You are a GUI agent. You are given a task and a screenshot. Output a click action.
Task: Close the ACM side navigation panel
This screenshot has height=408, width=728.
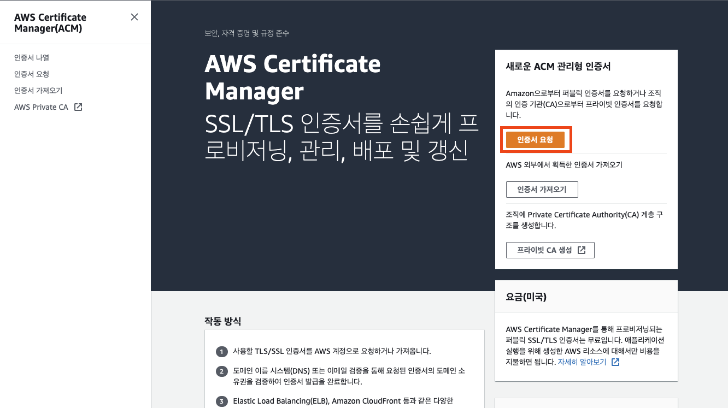[134, 17]
